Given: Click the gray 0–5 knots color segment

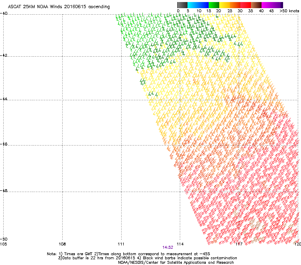Looking at the screenshot, I should click(182, 5).
